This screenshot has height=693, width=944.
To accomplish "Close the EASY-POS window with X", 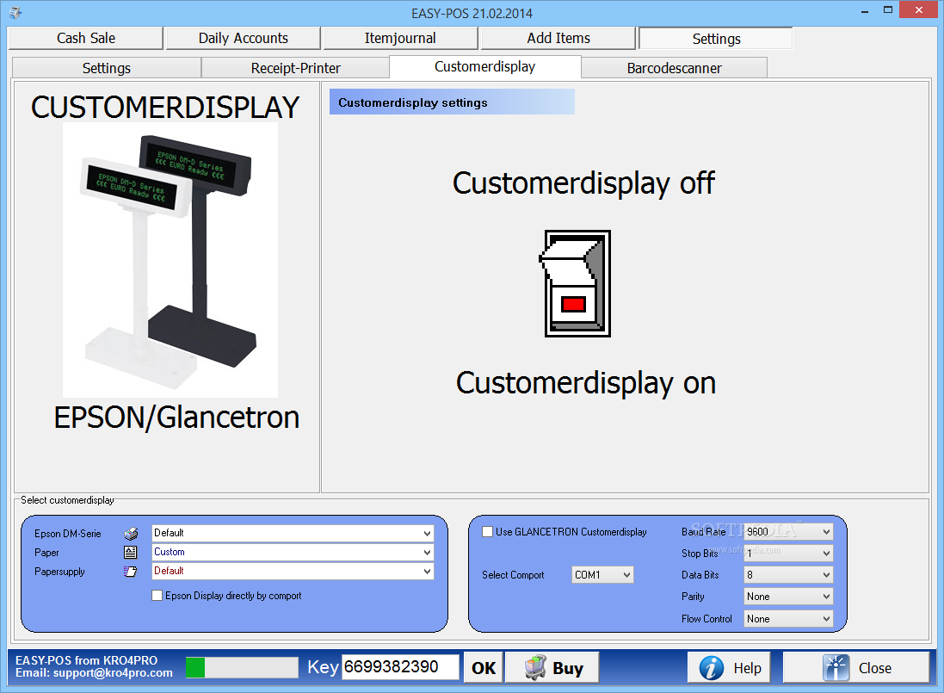I will pos(919,10).
